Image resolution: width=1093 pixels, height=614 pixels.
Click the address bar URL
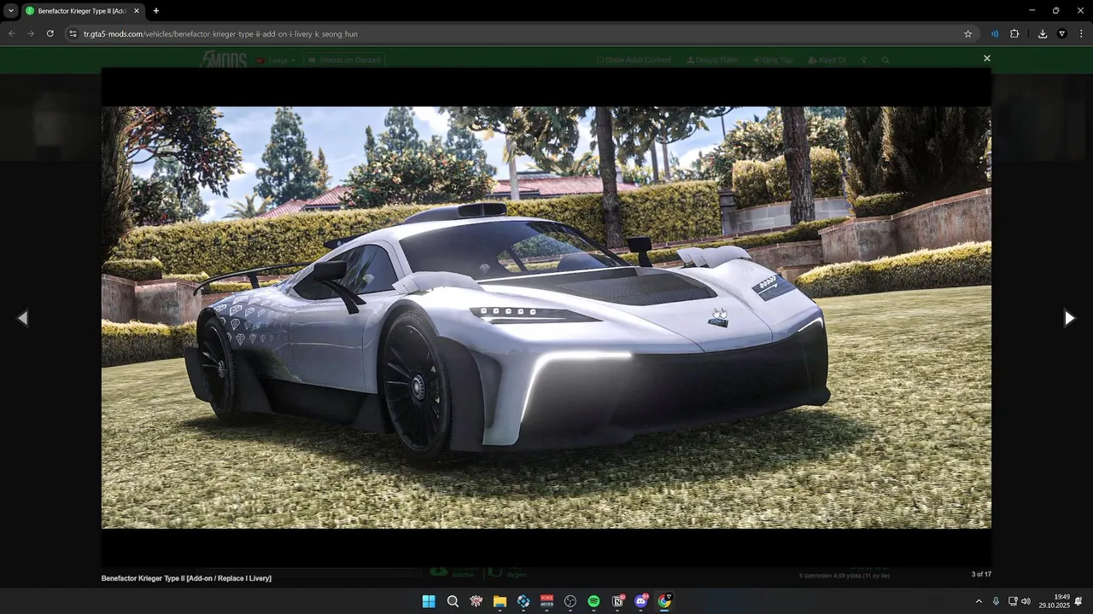(220, 34)
